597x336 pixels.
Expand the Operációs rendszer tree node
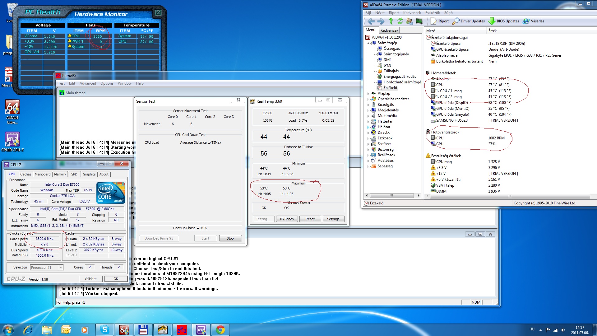[x=368, y=99]
